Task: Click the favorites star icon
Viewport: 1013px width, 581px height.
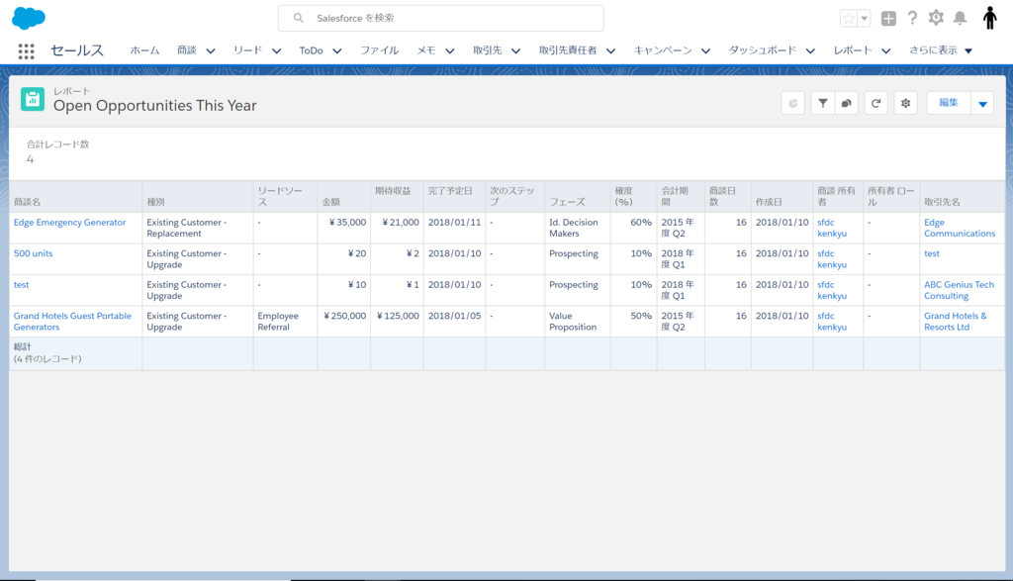Action: coord(848,18)
